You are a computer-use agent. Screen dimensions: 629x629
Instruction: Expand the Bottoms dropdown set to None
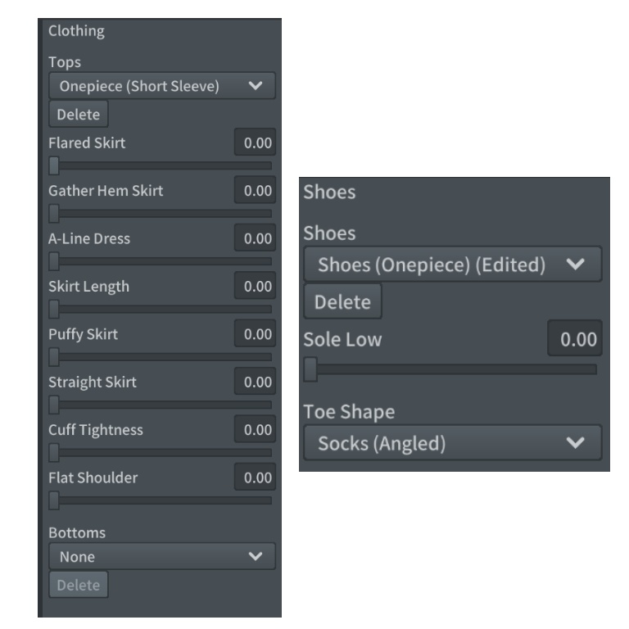pyautogui.click(x=161, y=557)
